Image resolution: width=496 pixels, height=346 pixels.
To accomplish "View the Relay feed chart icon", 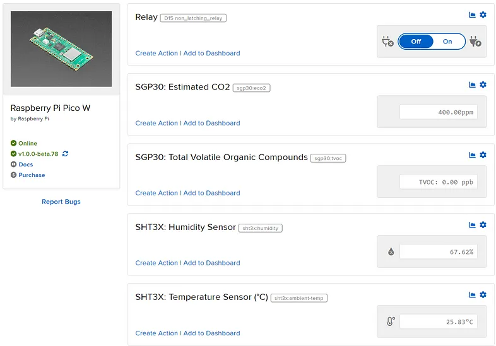I will pyautogui.click(x=472, y=14).
